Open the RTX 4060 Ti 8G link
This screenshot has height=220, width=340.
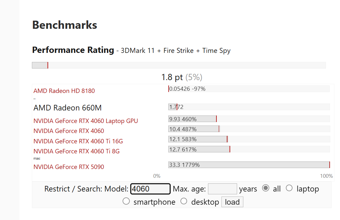point(77,151)
